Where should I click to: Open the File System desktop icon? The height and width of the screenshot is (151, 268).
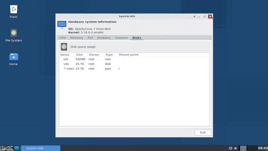14,35
